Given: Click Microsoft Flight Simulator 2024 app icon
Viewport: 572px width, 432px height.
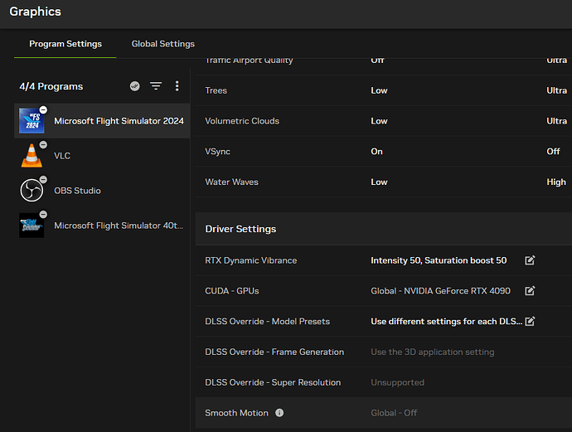Looking at the screenshot, I should (32, 121).
